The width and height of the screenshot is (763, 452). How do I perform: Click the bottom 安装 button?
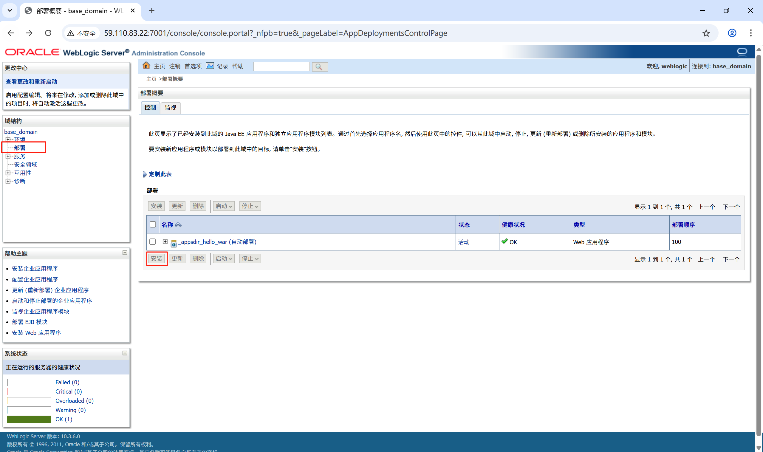point(157,258)
